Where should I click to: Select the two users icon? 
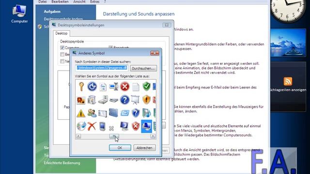click(92, 113)
